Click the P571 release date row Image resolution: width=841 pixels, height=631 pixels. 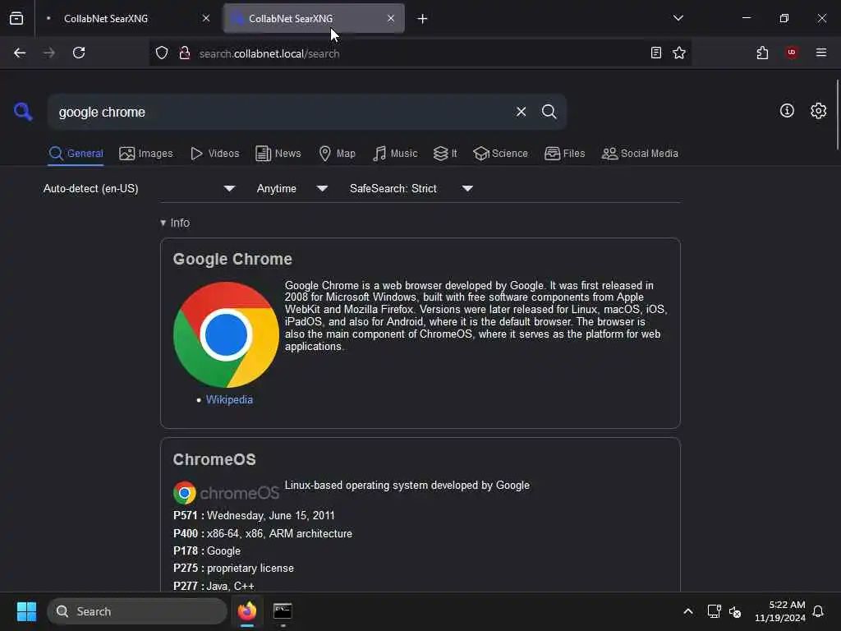(x=254, y=516)
